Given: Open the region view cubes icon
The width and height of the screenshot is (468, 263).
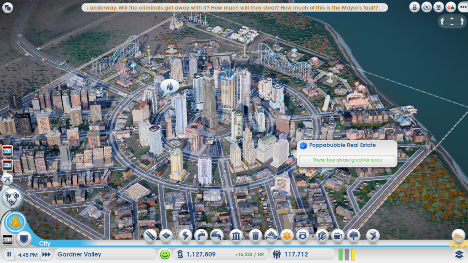Looking at the screenshot, I should pos(12,198).
